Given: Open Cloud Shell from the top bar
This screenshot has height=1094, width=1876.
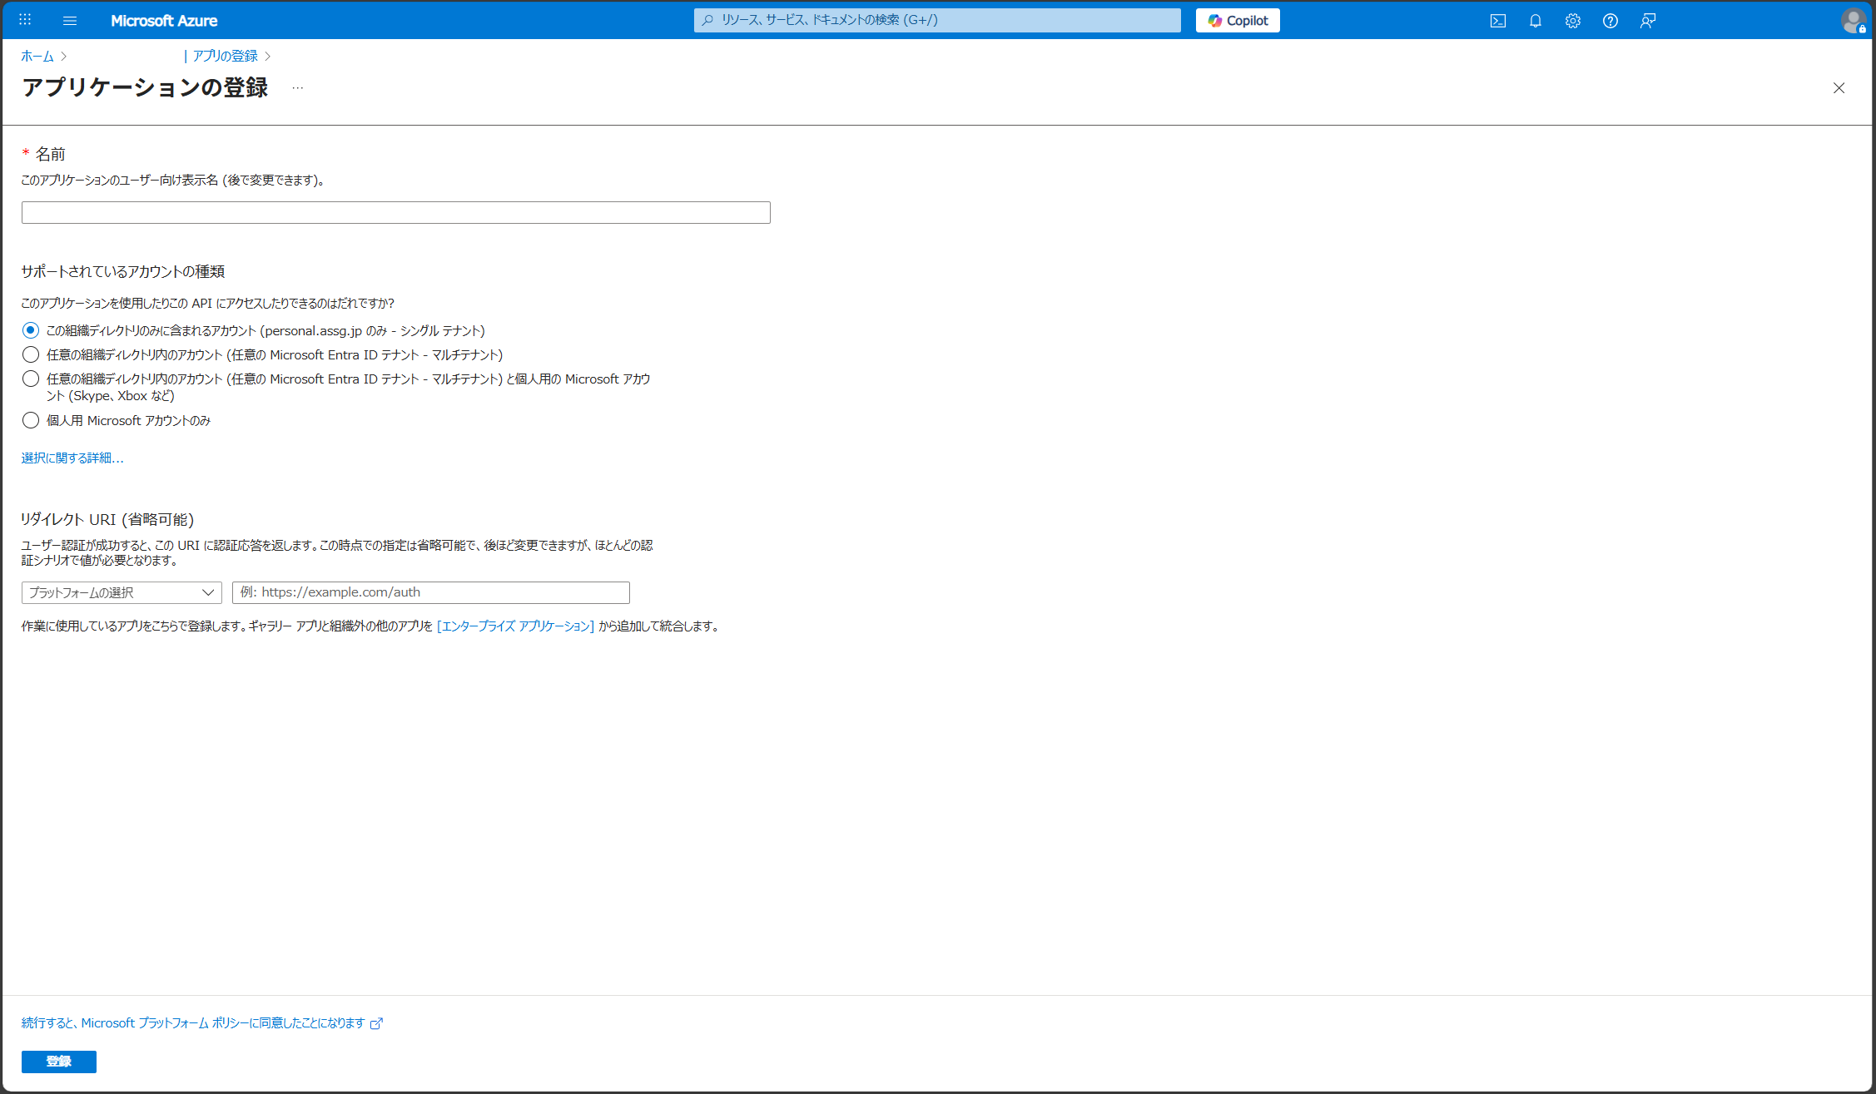Looking at the screenshot, I should [1497, 20].
